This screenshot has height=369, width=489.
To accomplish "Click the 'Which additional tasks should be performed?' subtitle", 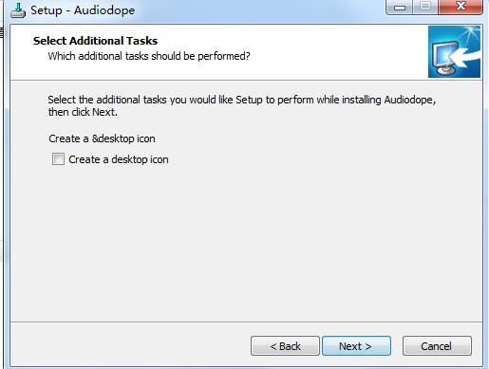I will [149, 56].
